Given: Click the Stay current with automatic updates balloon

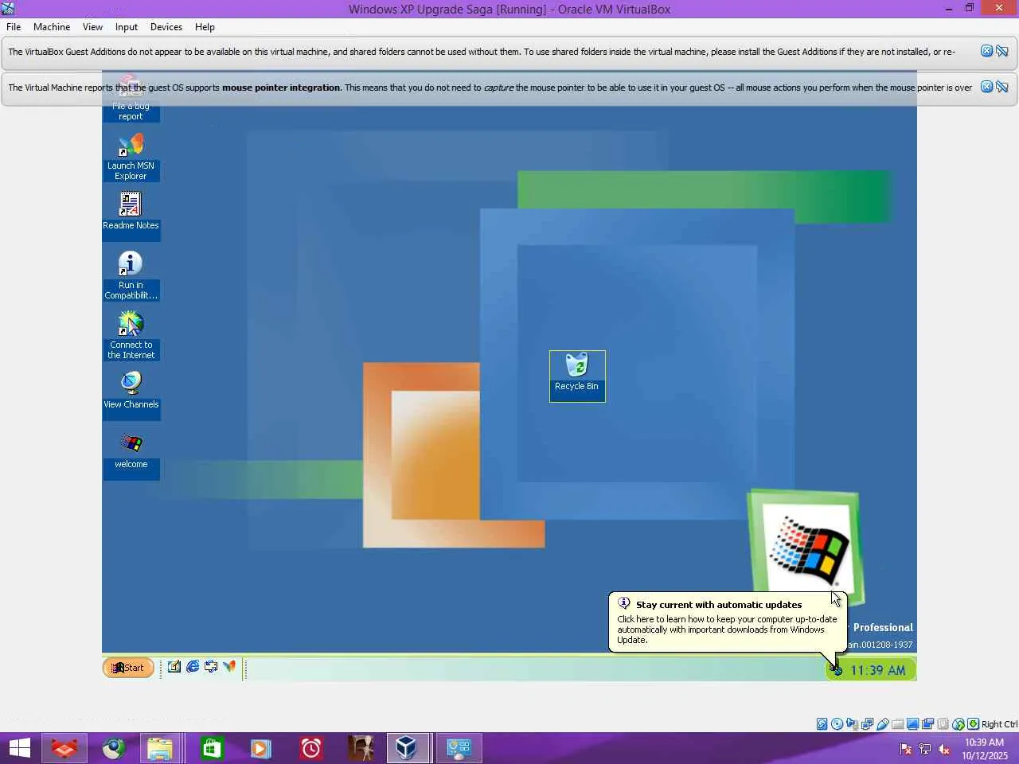Looking at the screenshot, I should (727, 622).
